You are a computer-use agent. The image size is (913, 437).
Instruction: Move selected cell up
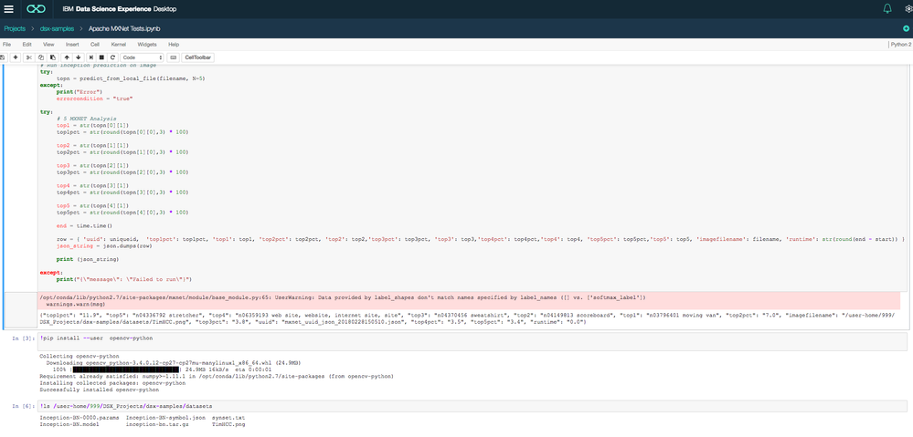67,57
